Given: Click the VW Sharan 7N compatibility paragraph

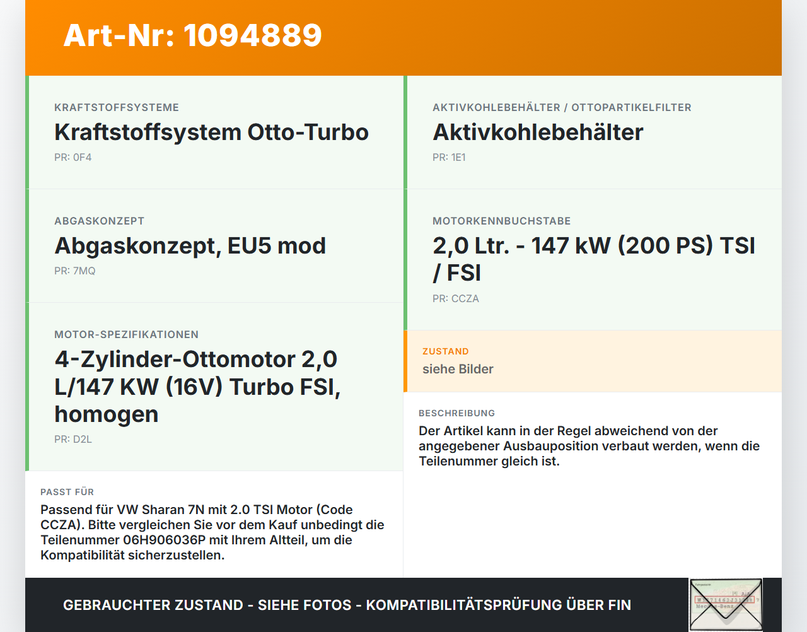Looking at the screenshot, I should coord(212,532).
